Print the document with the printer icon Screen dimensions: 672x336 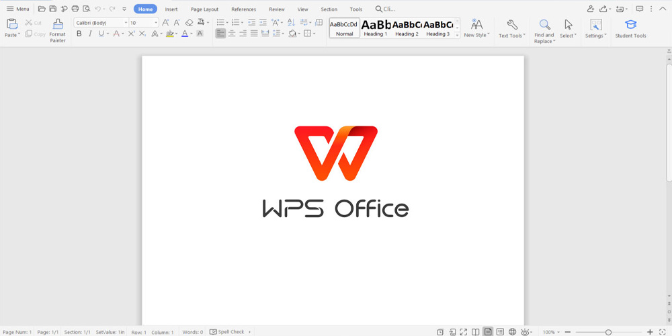pos(75,9)
